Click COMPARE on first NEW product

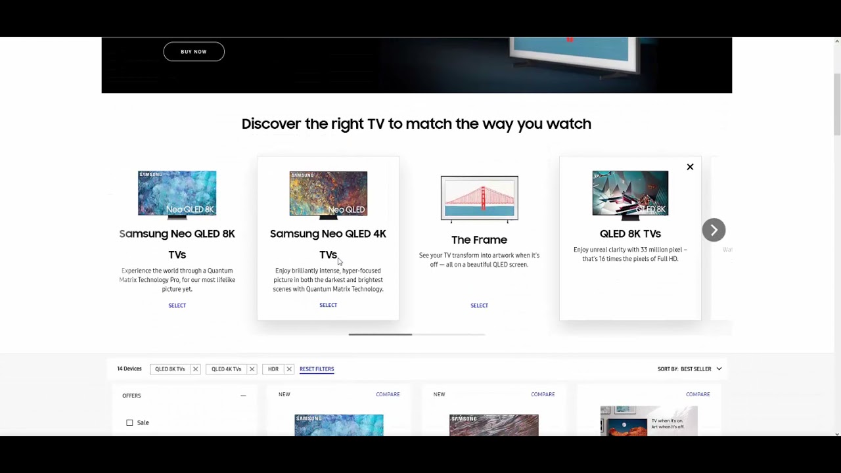coord(388,394)
